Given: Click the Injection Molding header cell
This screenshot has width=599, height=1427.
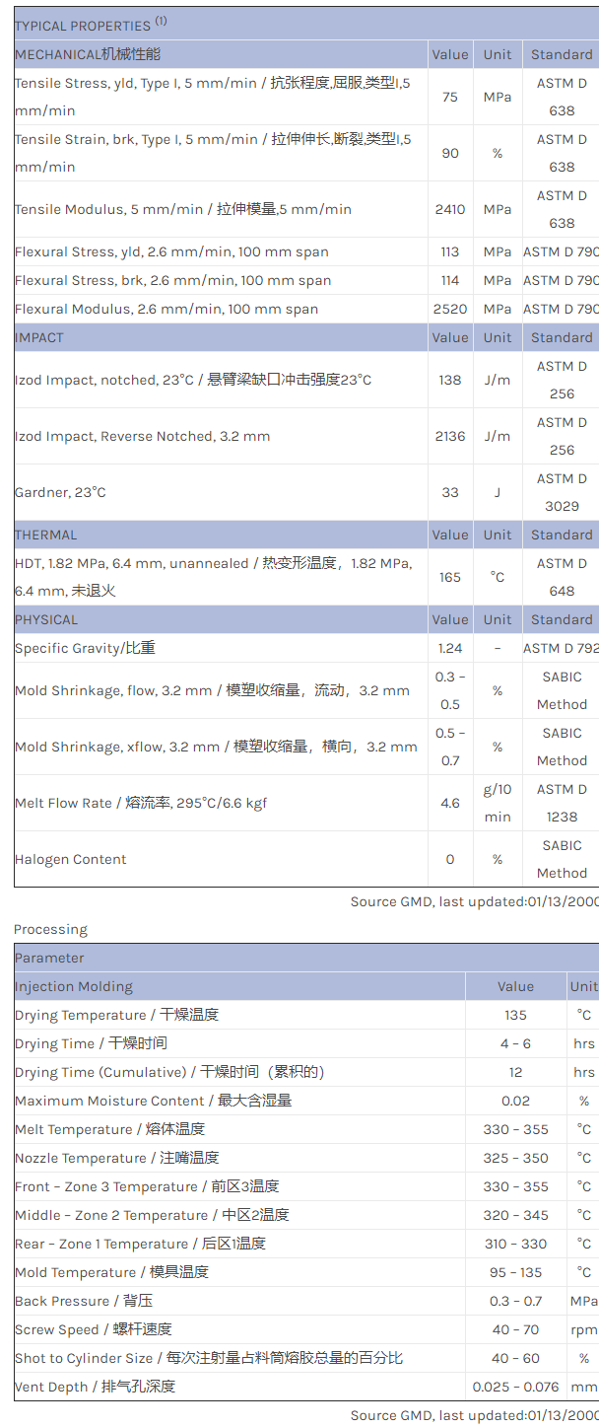Looking at the screenshot, I should point(74,986).
